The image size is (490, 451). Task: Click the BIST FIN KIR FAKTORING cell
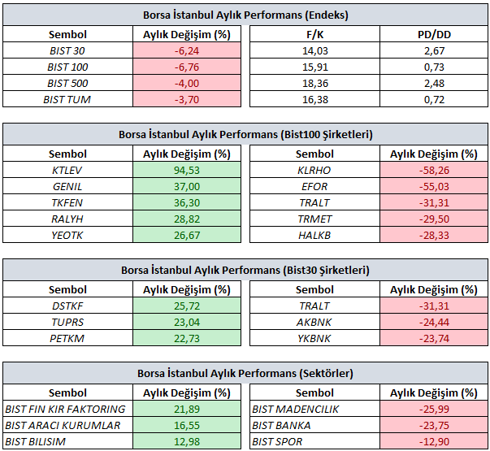tap(67, 409)
